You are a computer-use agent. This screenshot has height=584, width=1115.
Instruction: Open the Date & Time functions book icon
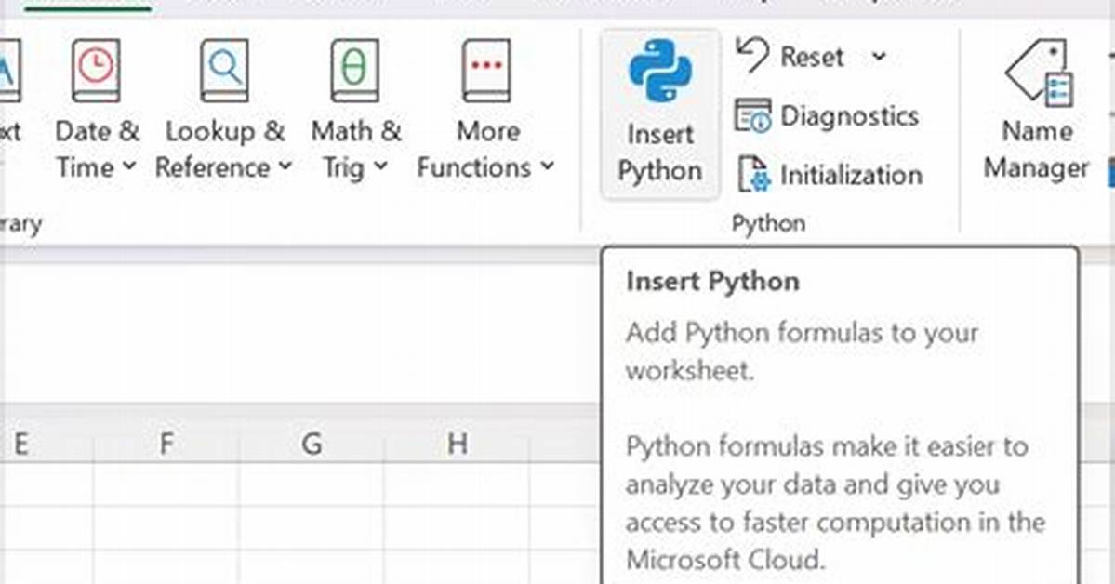coord(96,71)
